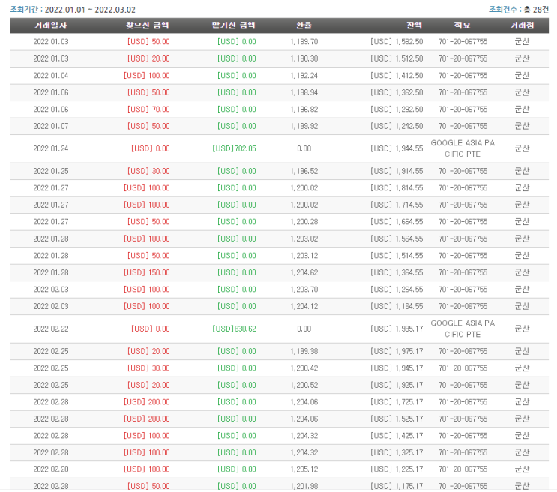Select balance [USD] 1,532.50
This screenshot has width=557, height=492.
(x=397, y=42)
